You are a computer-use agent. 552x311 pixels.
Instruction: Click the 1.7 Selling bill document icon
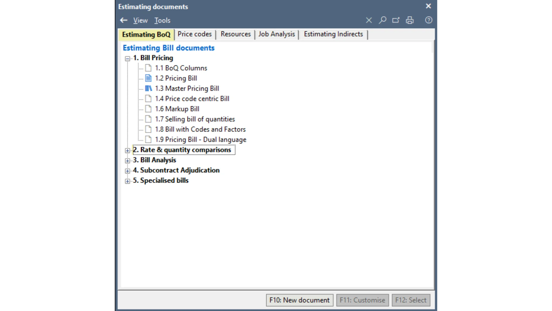(148, 119)
